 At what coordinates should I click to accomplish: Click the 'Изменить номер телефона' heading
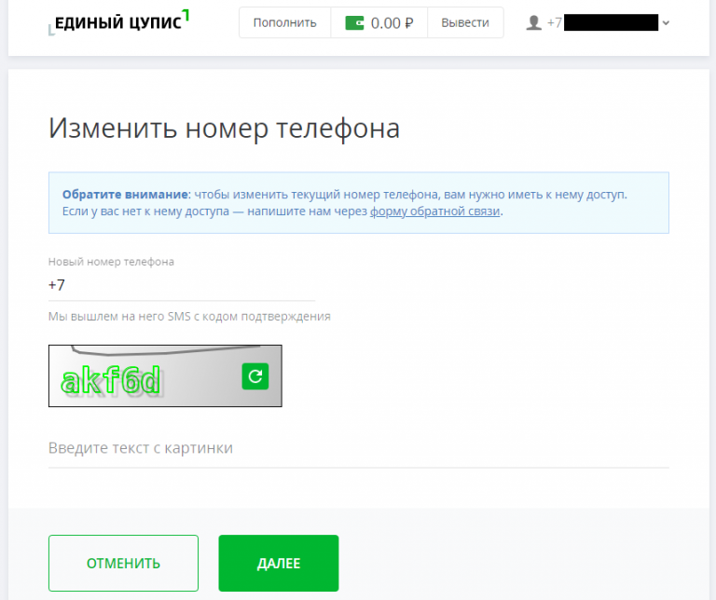pos(224,129)
